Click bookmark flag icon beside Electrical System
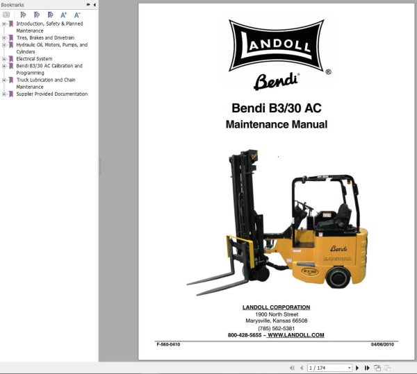The image size is (417, 374). tap(11, 59)
